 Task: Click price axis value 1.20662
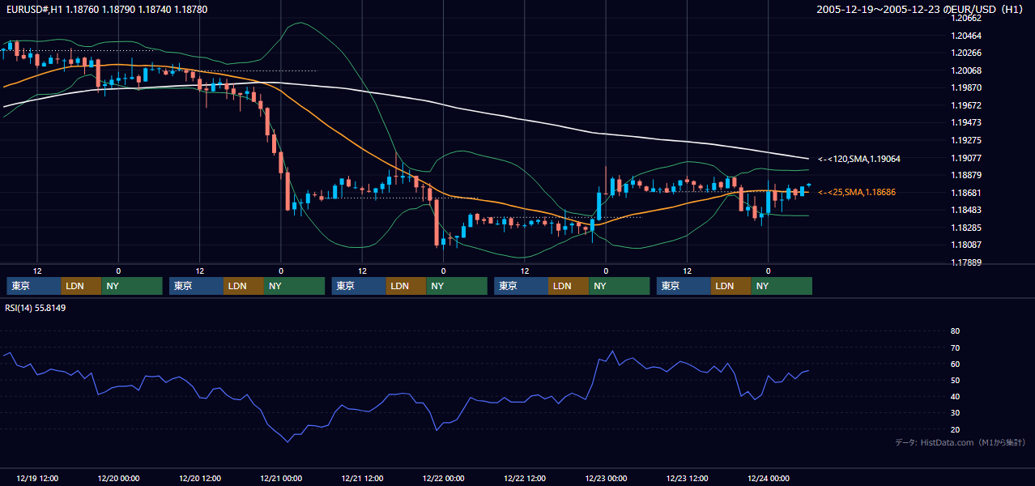[966, 18]
